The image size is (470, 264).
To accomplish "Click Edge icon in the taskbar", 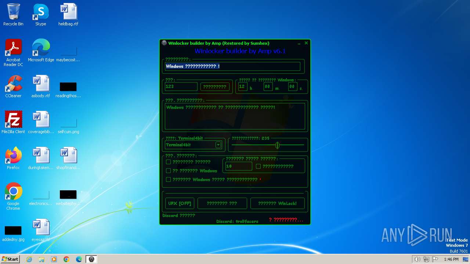I will coord(79,259).
